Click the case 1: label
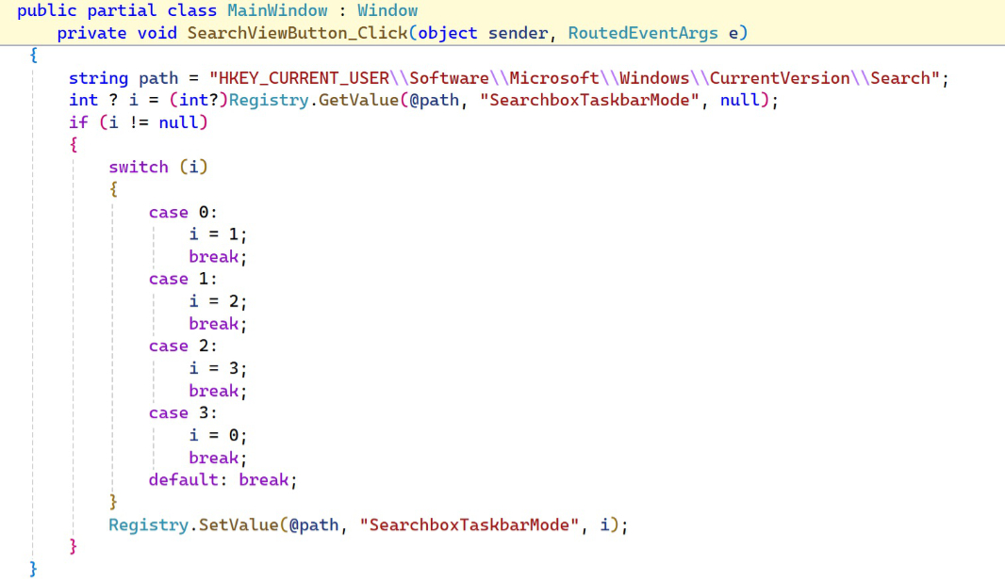Screen dimensions: 1005x579 (x=183, y=280)
